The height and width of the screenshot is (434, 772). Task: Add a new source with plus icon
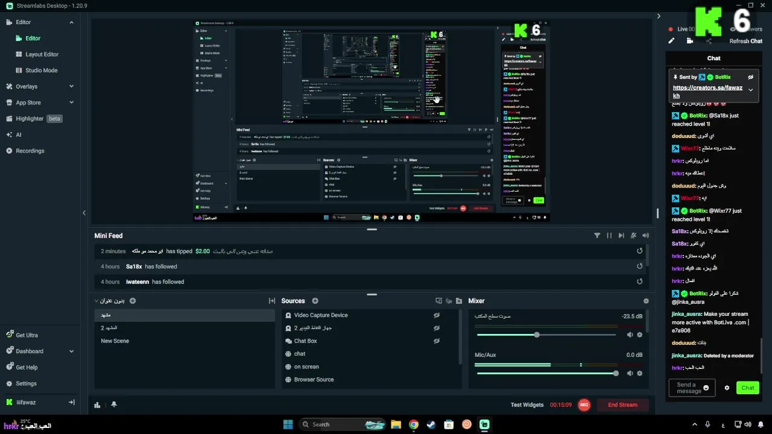click(315, 301)
